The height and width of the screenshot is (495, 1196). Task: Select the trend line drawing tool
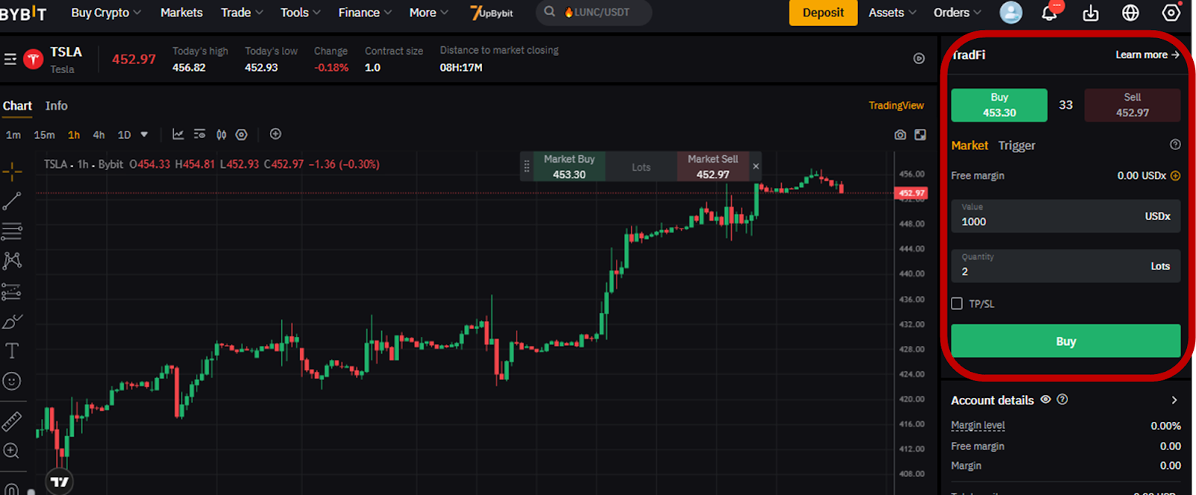12,201
